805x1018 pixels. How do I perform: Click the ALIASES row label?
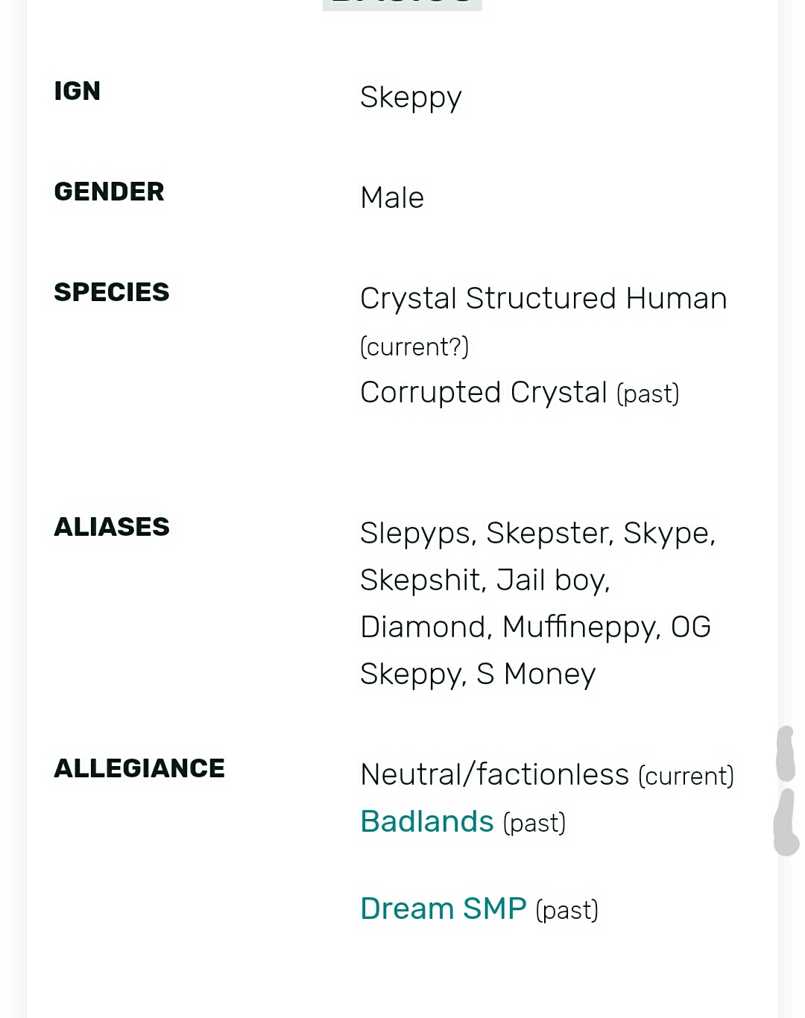pyautogui.click(x=112, y=527)
